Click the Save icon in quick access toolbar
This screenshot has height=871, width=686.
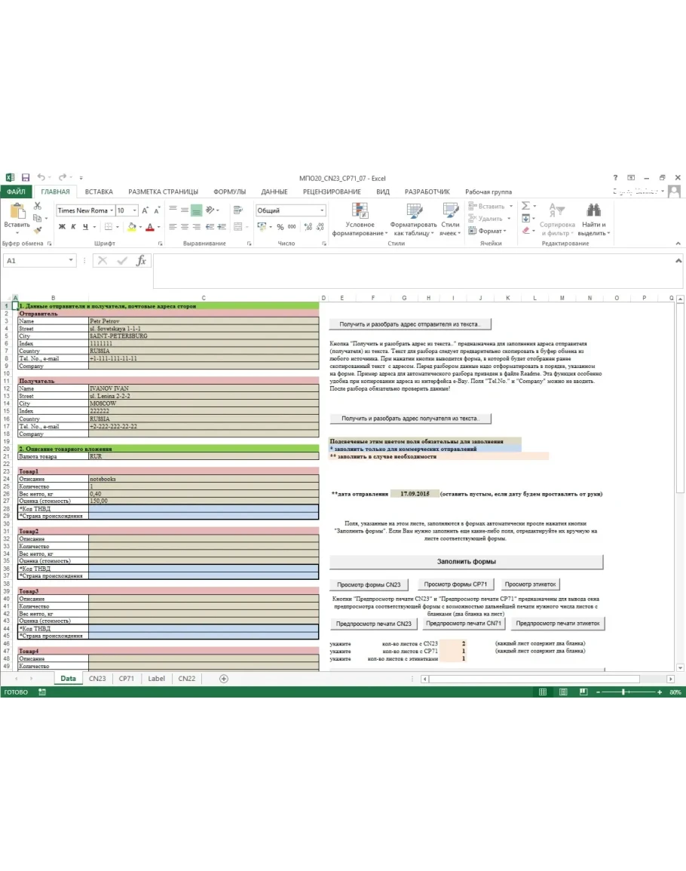pyautogui.click(x=25, y=177)
